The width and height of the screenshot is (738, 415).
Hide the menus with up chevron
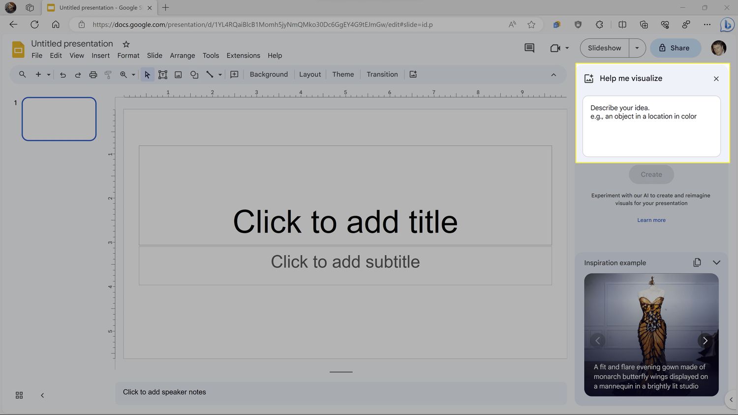(553, 75)
